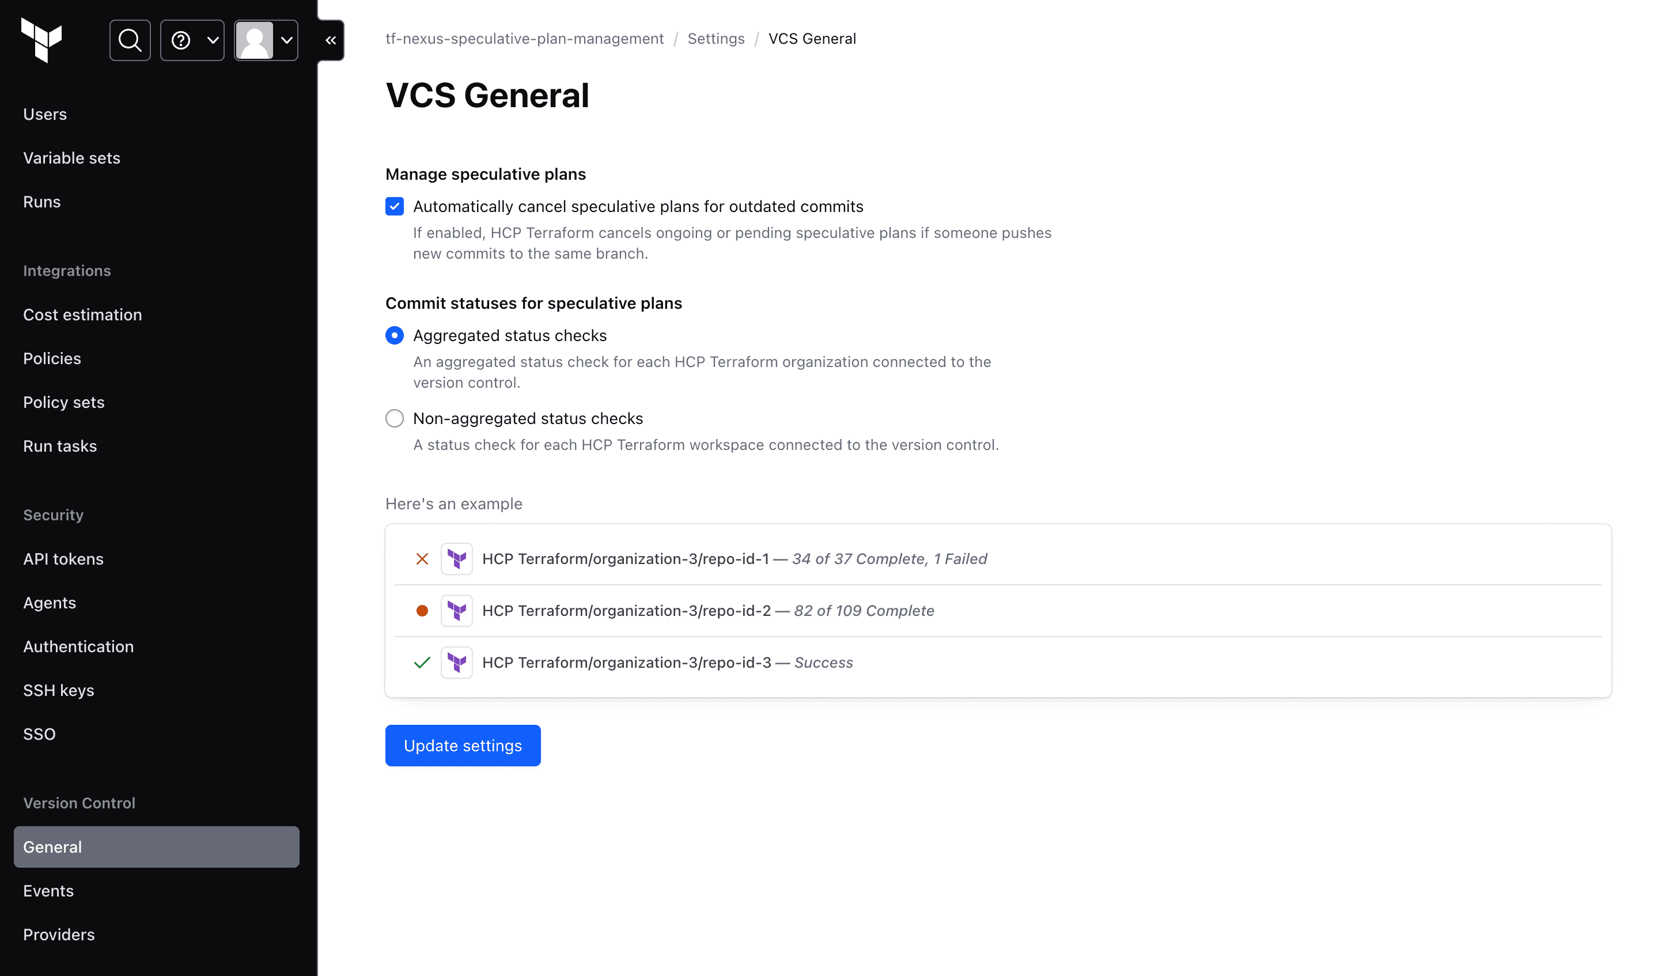Screen dimensions: 1673x976
Task: Select Aggregated status checks radio
Action: (x=395, y=336)
